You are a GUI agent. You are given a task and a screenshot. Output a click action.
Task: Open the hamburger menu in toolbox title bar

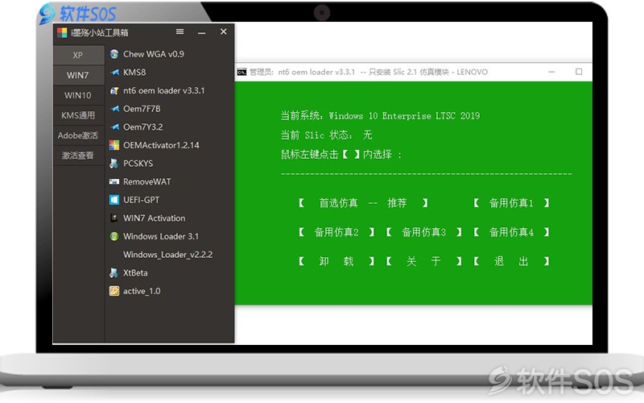(180, 31)
